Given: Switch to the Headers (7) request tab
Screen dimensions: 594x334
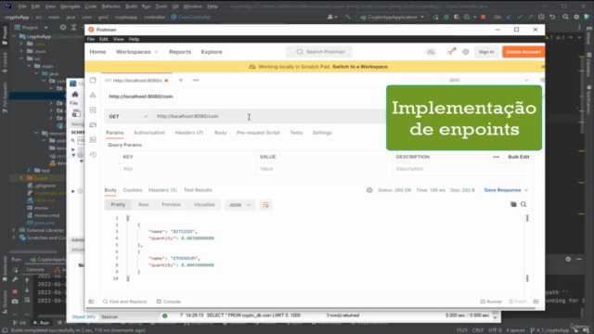Looking at the screenshot, I should click(x=189, y=133).
